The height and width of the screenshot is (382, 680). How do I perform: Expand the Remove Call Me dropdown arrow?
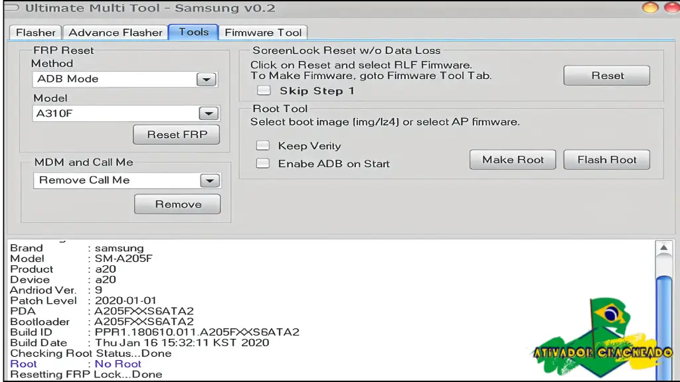coord(210,180)
